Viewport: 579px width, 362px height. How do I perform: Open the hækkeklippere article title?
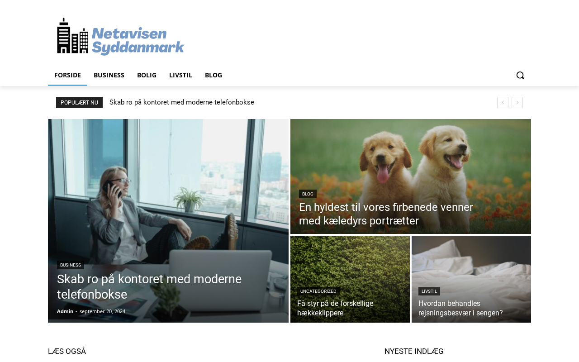pos(335,308)
